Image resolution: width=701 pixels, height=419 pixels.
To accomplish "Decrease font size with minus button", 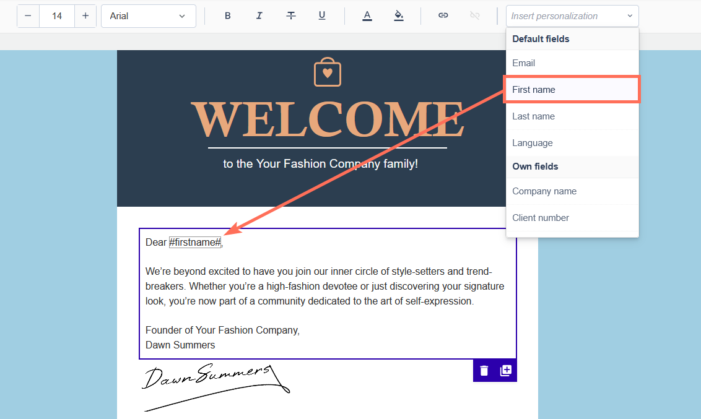I will 28,16.
